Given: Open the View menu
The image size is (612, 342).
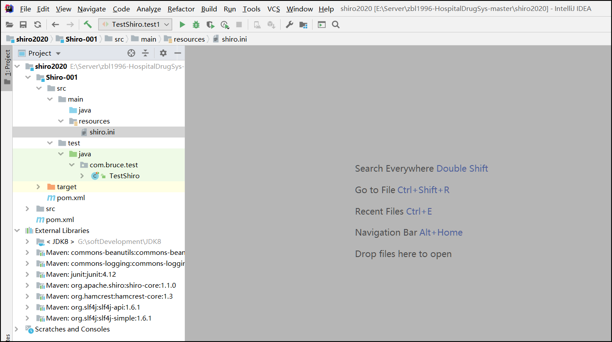Looking at the screenshot, I should 63,9.
